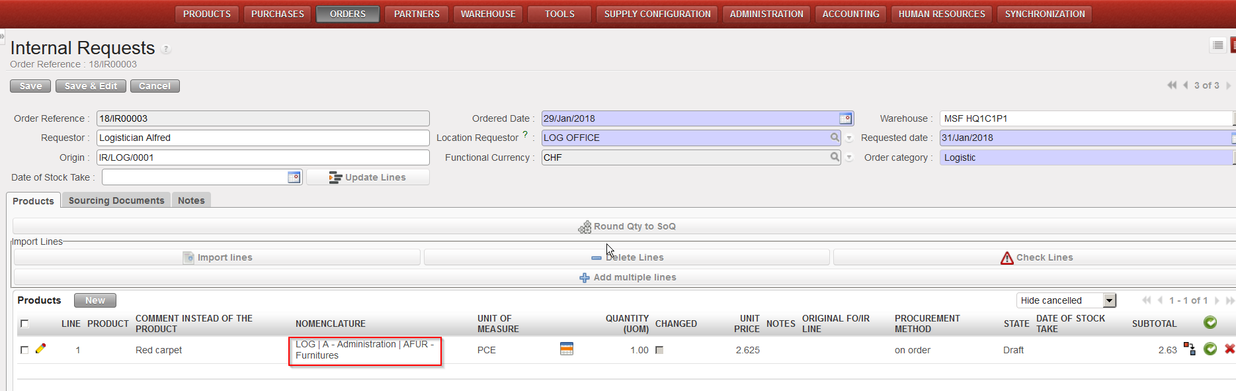Click the stock table icon next to PCE
The image size is (1236, 391).
(567, 349)
